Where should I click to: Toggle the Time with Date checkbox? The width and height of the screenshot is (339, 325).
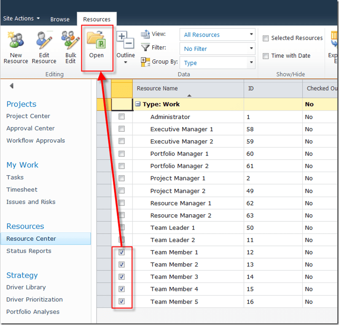266,56
